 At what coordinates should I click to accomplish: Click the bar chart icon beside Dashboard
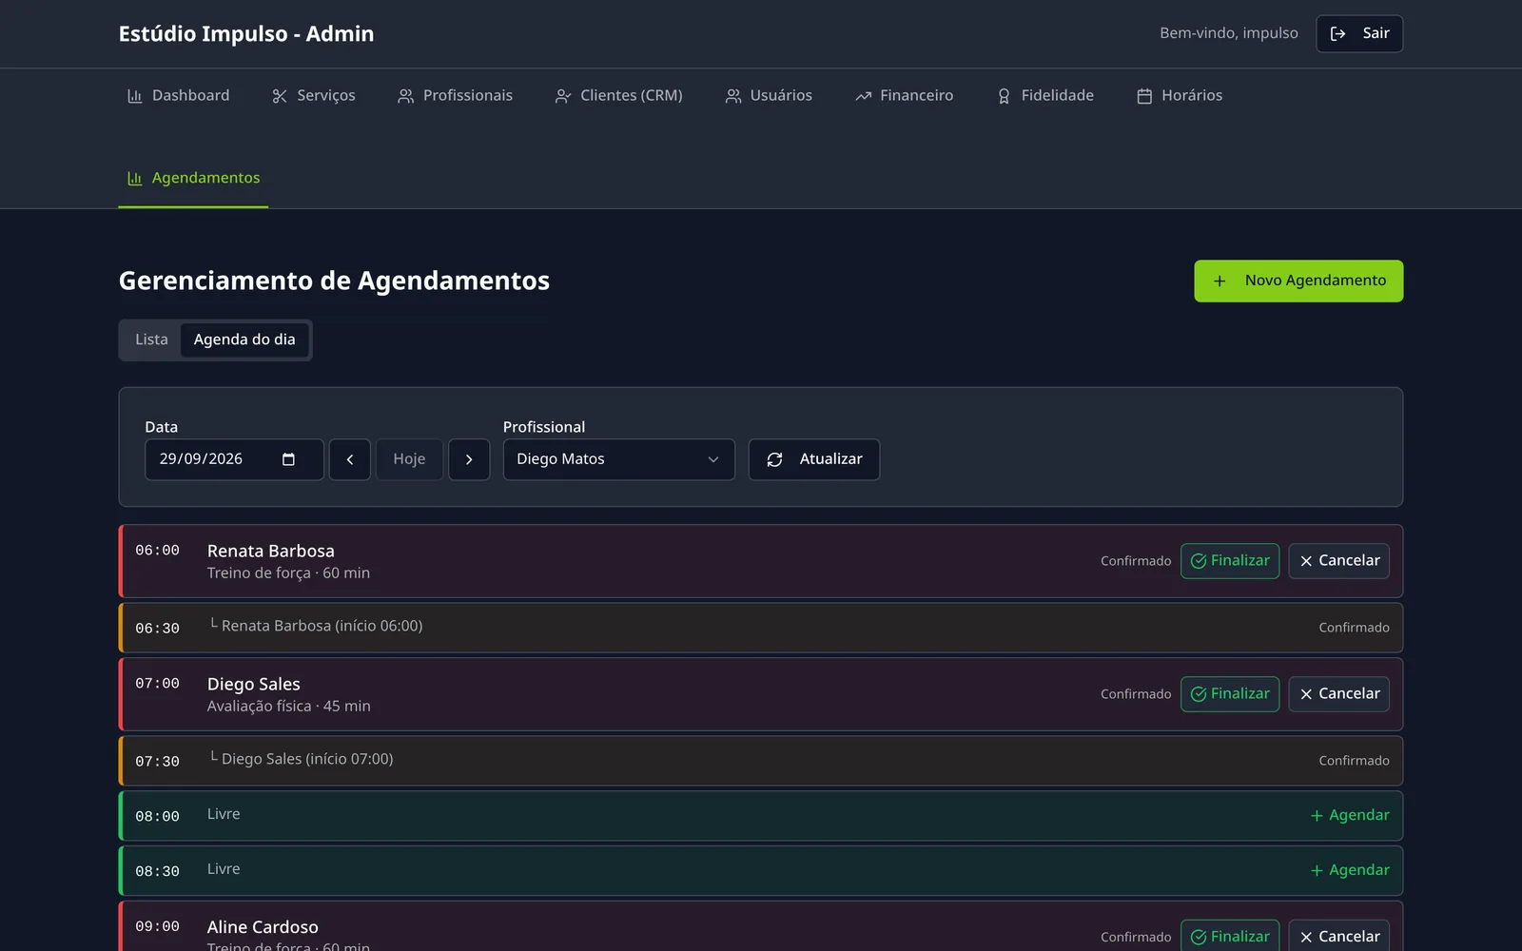coord(134,96)
